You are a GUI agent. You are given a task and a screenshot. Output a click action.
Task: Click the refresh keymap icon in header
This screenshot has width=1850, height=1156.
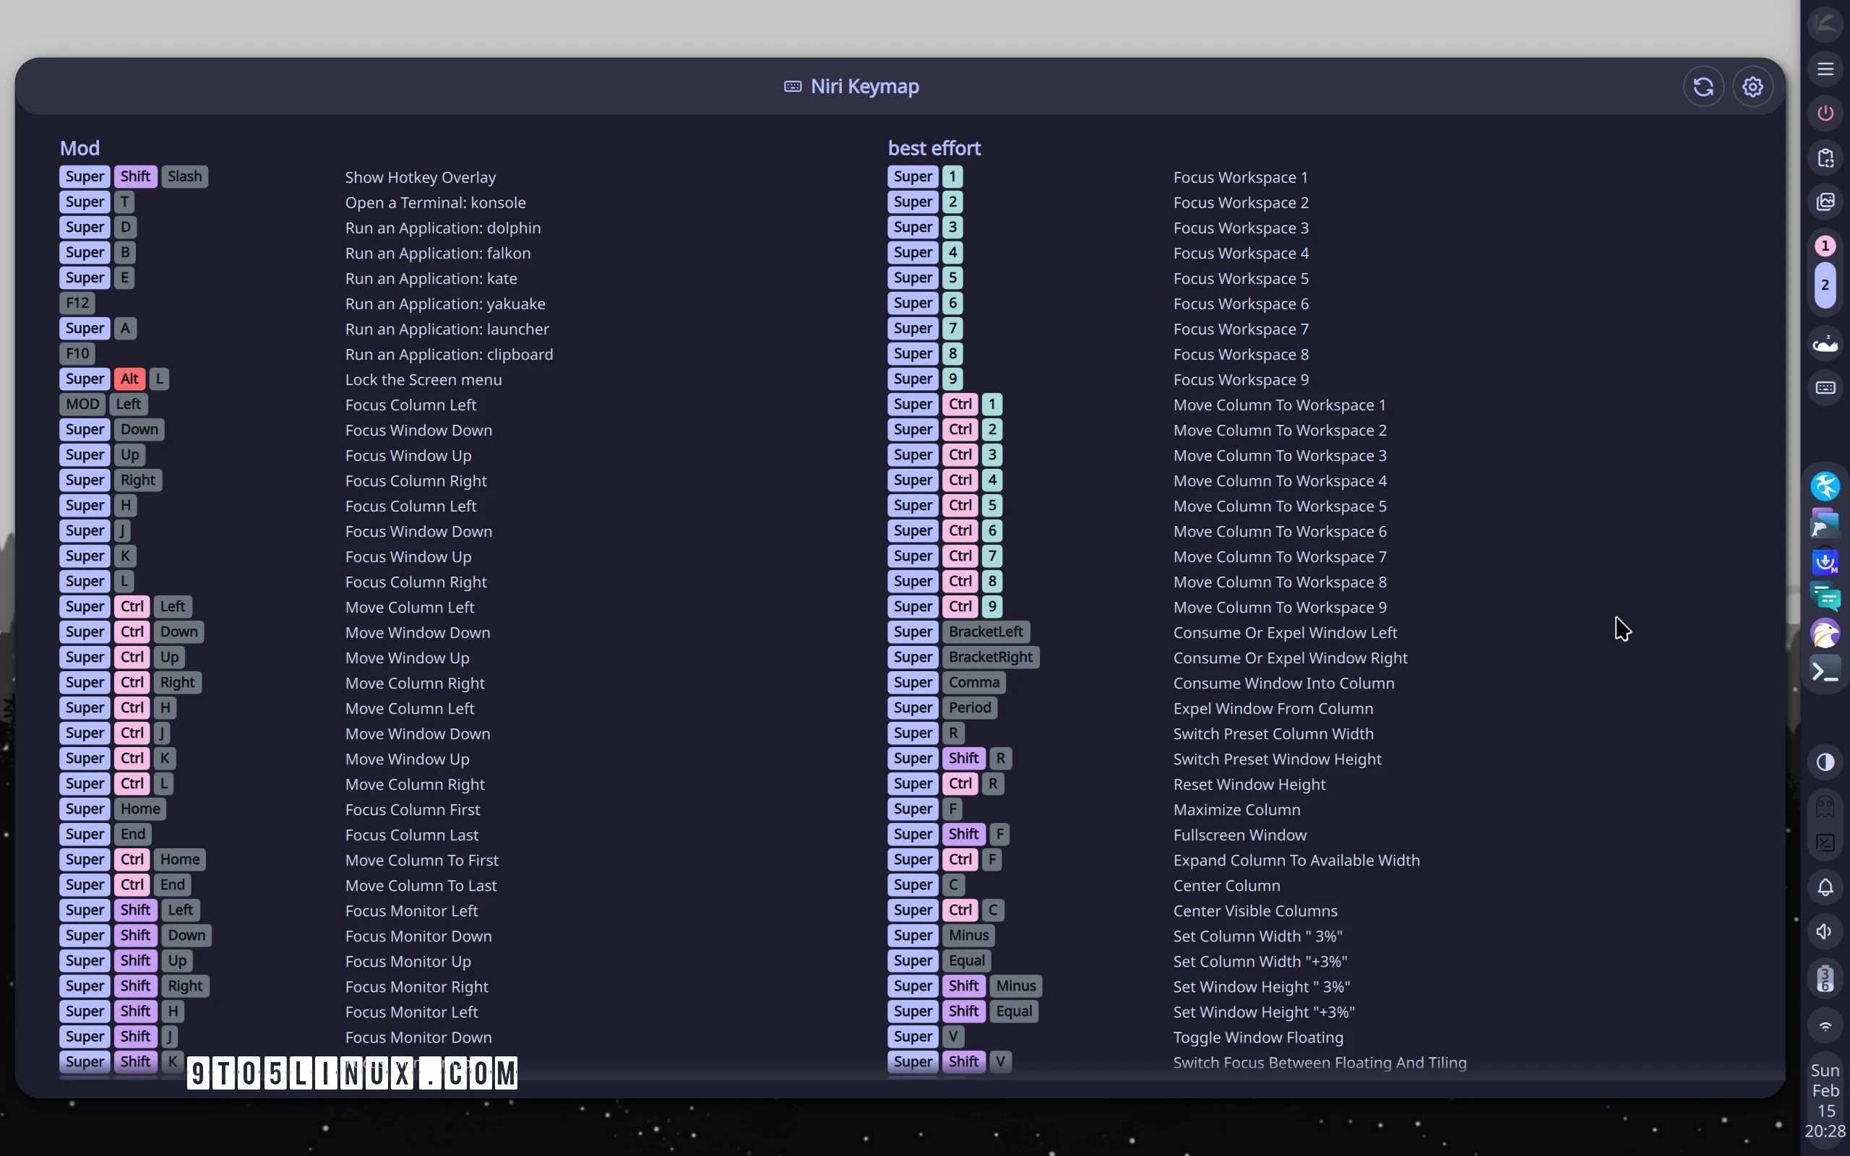coord(1703,87)
